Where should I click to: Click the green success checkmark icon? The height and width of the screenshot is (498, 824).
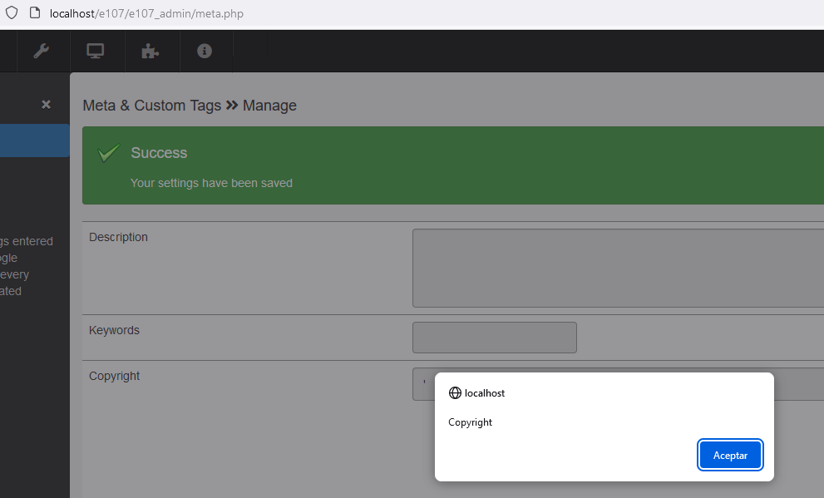(107, 153)
